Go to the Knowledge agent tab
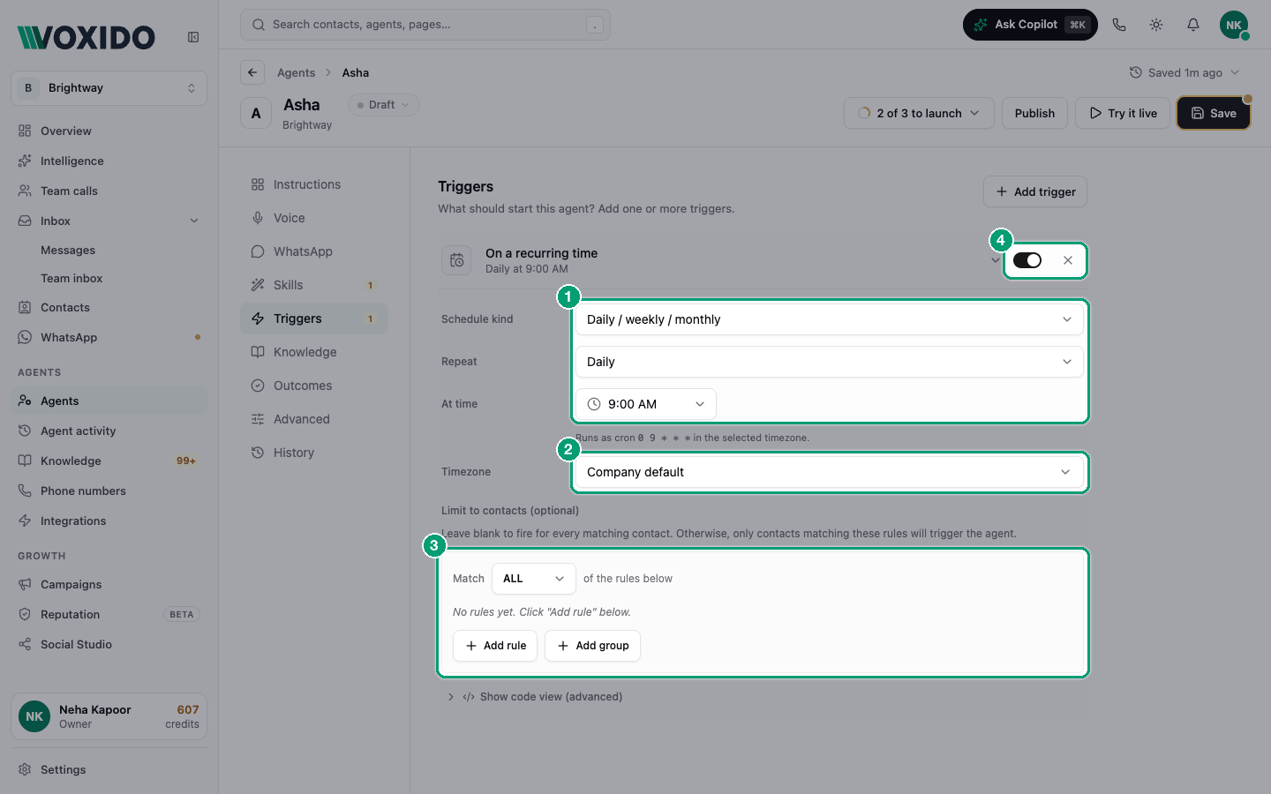The image size is (1271, 794). click(x=314, y=352)
